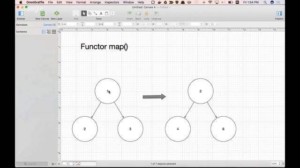Switch Contents to grid view
Image resolution: width=300 pixels, height=168 pixels.
(x=54, y=32)
